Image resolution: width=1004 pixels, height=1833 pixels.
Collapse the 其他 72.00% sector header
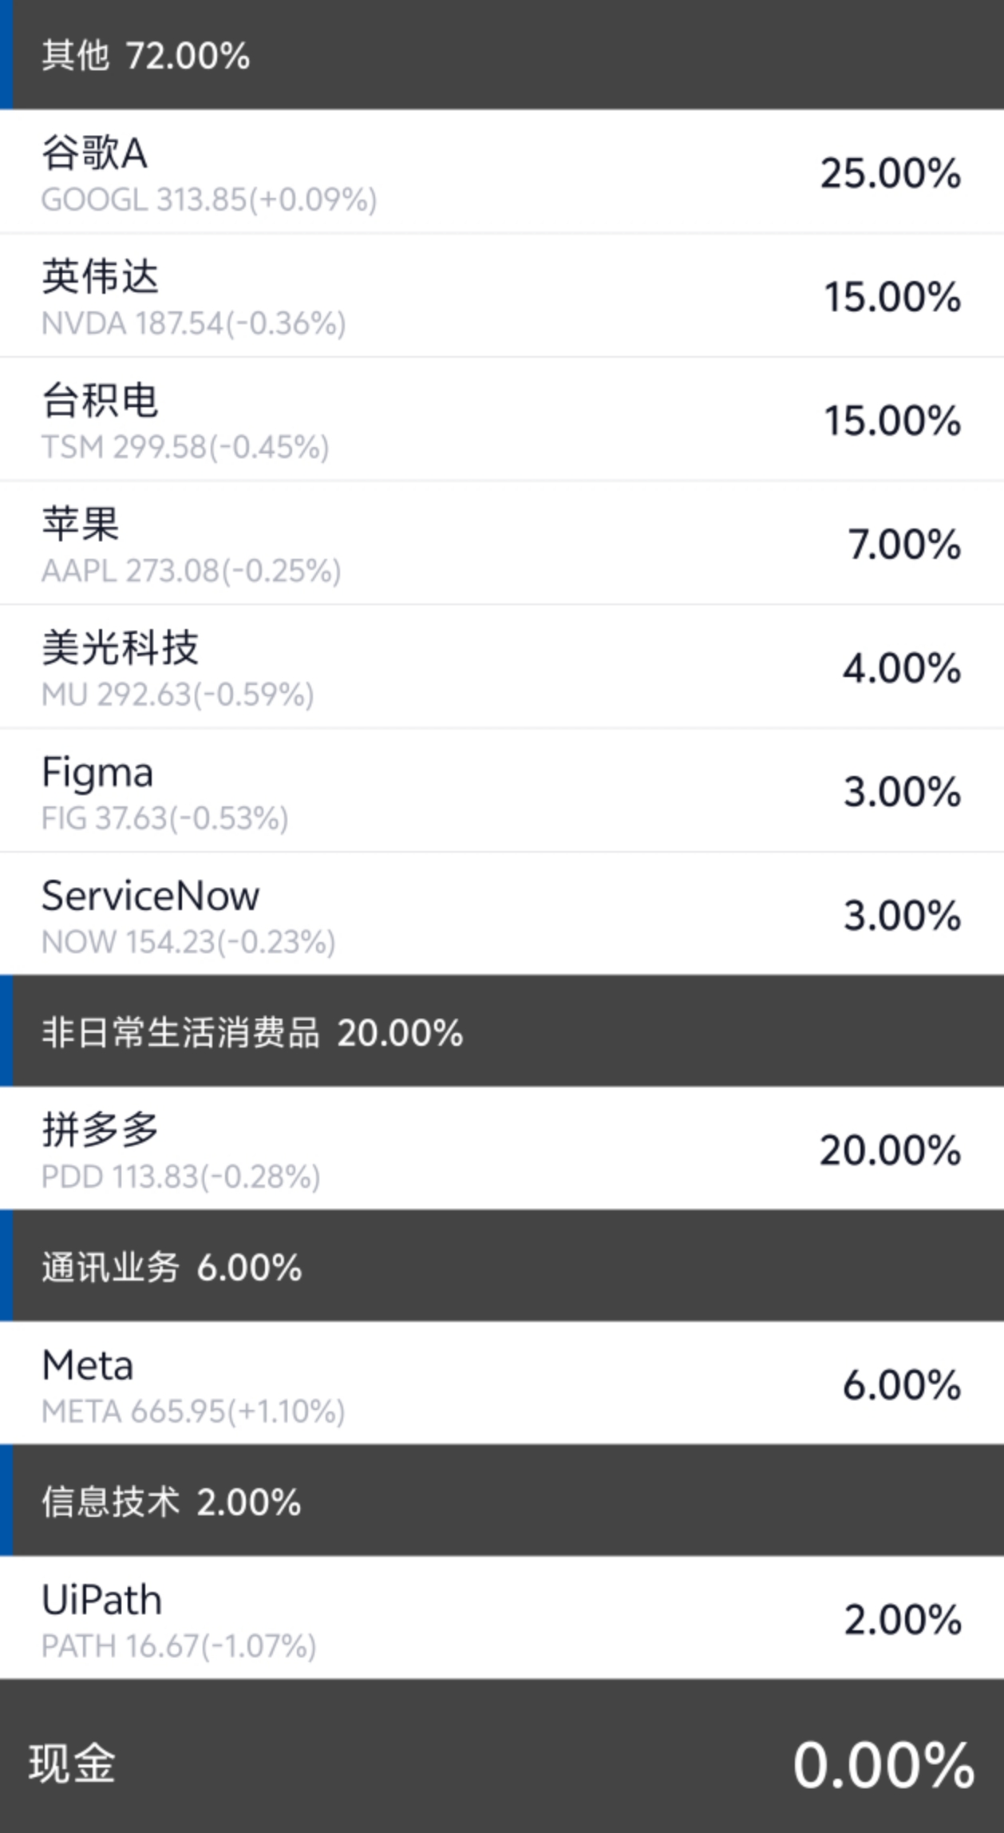[x=146, y=56]
